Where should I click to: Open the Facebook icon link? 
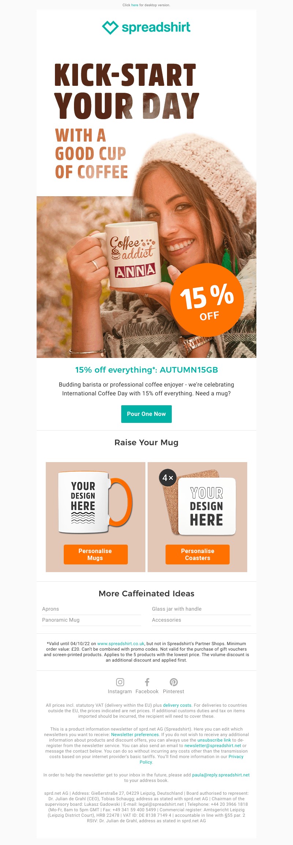point(147,682)
